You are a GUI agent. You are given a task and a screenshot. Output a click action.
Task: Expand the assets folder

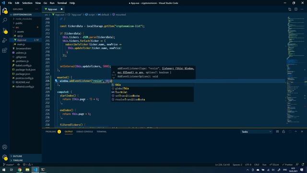(25, 32)
